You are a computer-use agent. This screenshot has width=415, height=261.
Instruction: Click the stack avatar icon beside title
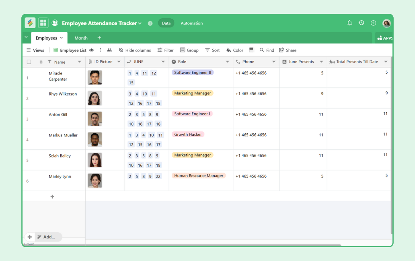[x=55, y=23]
